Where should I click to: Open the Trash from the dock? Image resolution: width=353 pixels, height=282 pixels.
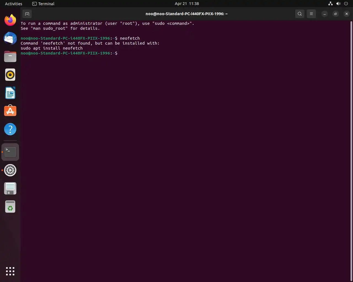coord(10,207)
